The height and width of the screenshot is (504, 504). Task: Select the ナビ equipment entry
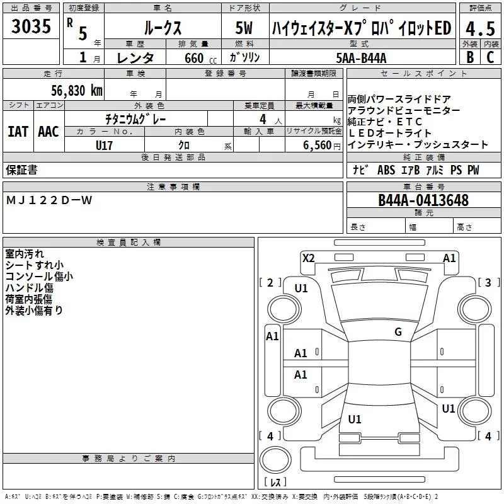pyautogui.click(x=360, y=169)
